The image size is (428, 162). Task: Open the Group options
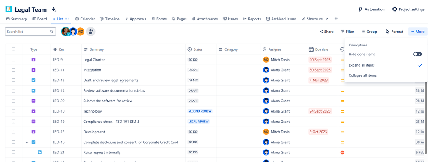point(369,32)
